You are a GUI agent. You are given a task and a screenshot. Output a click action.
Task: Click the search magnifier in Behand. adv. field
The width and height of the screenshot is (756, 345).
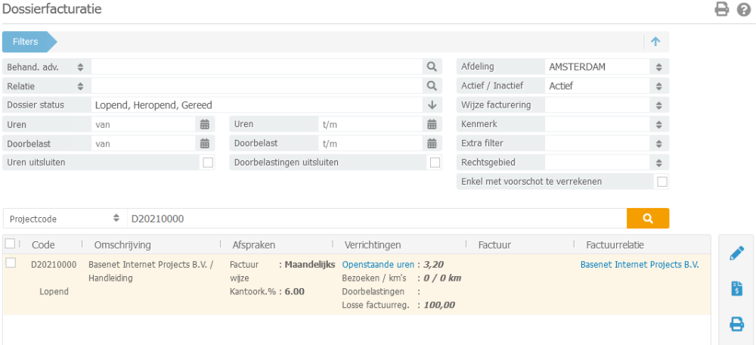[432, 67]
